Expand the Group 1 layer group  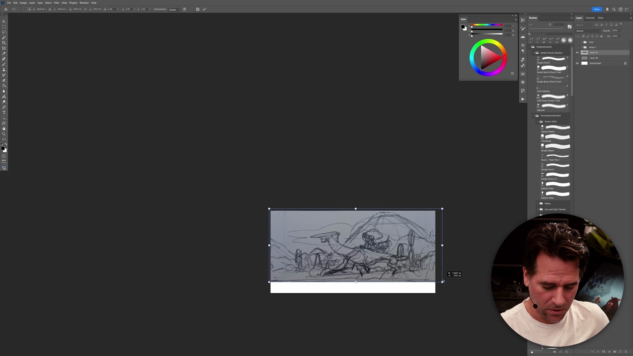[x=582, y=47]
